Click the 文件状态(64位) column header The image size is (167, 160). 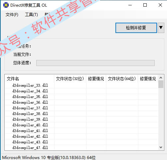pos(122,79)
